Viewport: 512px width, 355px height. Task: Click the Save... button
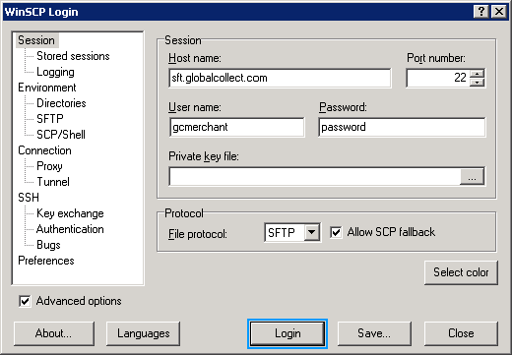pyautogui.click(x=374, y=333)
